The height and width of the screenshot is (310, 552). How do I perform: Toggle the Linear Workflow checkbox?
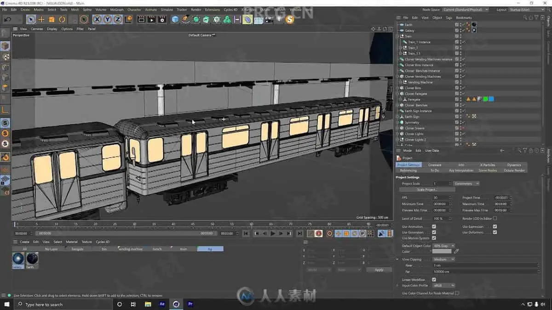(x=434, y=279)
